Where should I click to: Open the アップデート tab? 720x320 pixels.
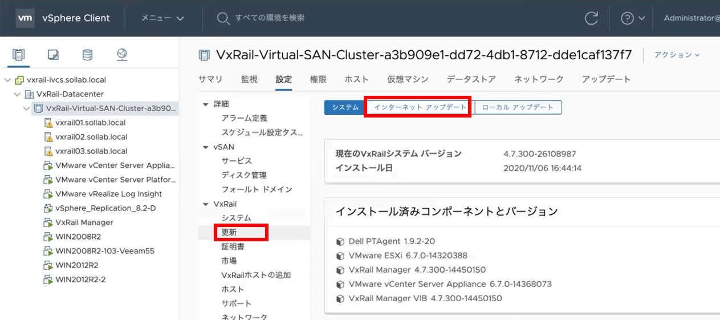click(x=607, y=79)
